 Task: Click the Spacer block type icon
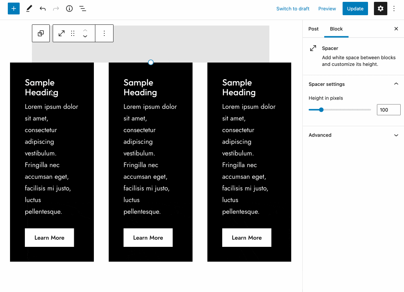pyautogui.click(x=62, y=33)
